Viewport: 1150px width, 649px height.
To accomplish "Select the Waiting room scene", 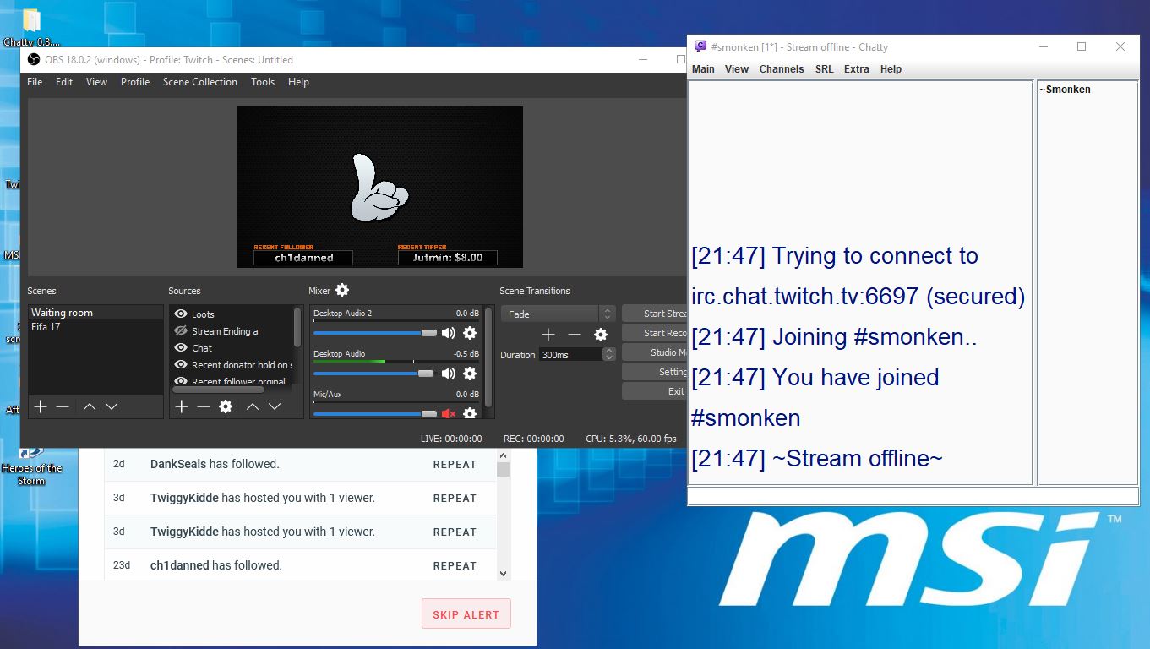I will pyautogui.click(x=95, y=313).
